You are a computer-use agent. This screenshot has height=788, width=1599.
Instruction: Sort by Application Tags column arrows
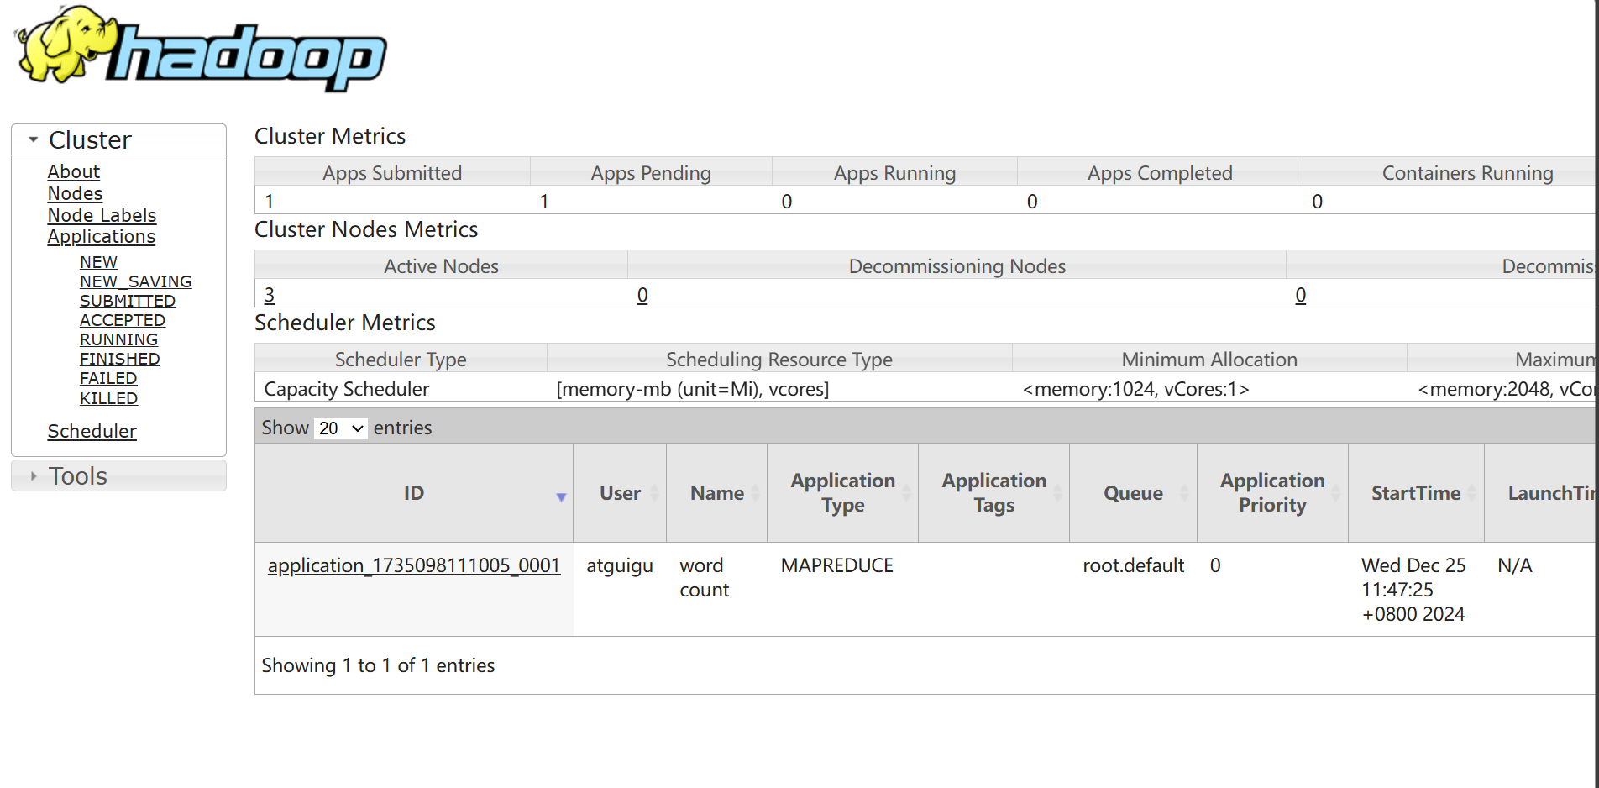[x=1058, y=493]
